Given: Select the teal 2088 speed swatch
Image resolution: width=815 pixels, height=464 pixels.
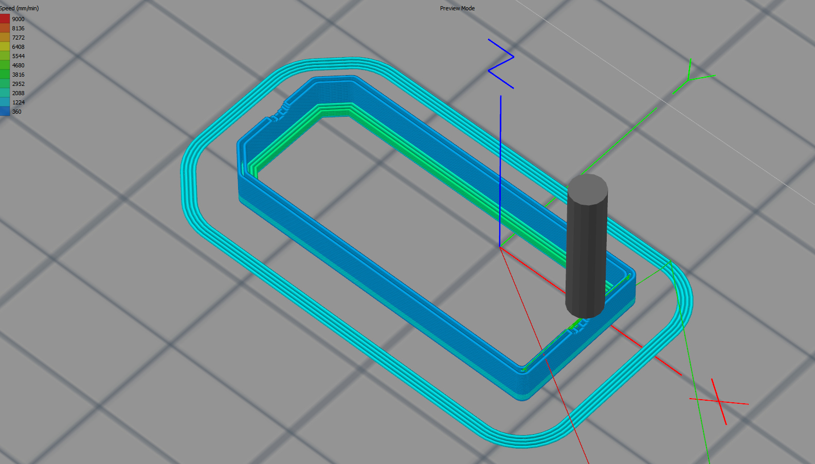Looking at the screenshot, I should [5, 93].
